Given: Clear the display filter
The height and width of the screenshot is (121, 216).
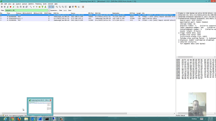Looking at the screenshot, I should coord(60,10).
